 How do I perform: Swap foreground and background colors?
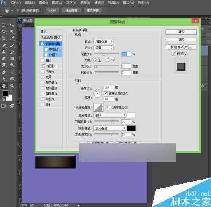pos(11,92)
